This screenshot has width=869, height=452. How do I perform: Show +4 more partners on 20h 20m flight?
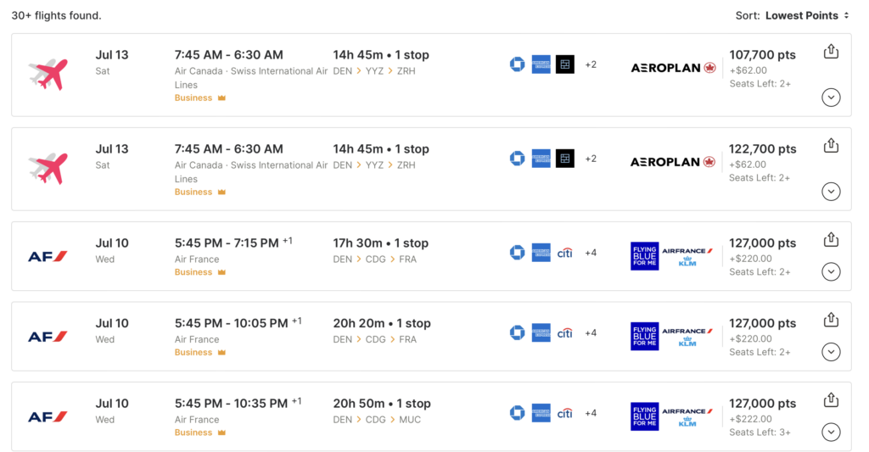click(x=591, y=332)
